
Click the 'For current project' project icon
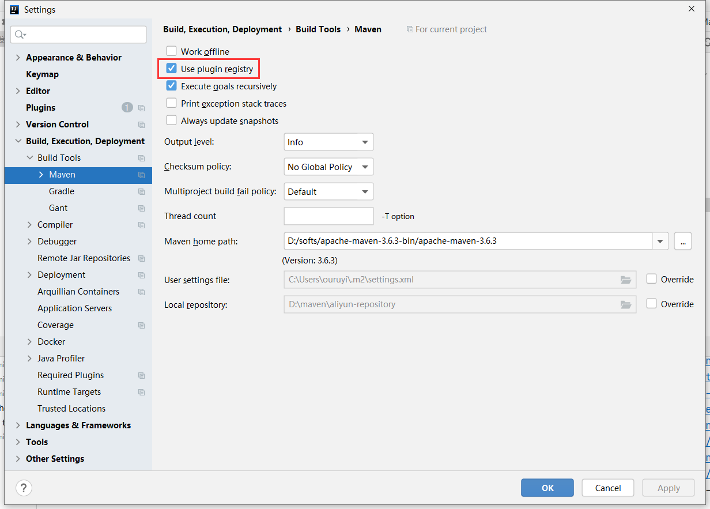[409, 29]
